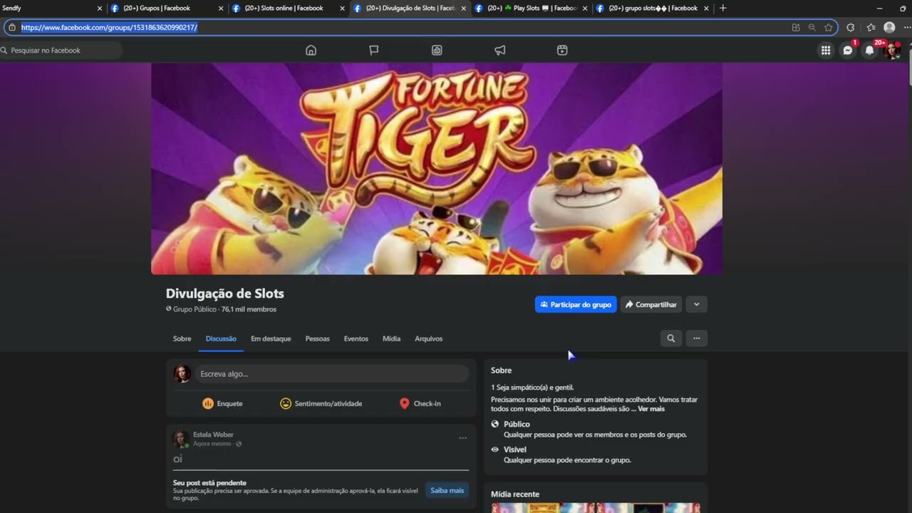The width and height of the screenshot is (912, 513).
Task: Open the Arquivos group tab
Action: 428,338
